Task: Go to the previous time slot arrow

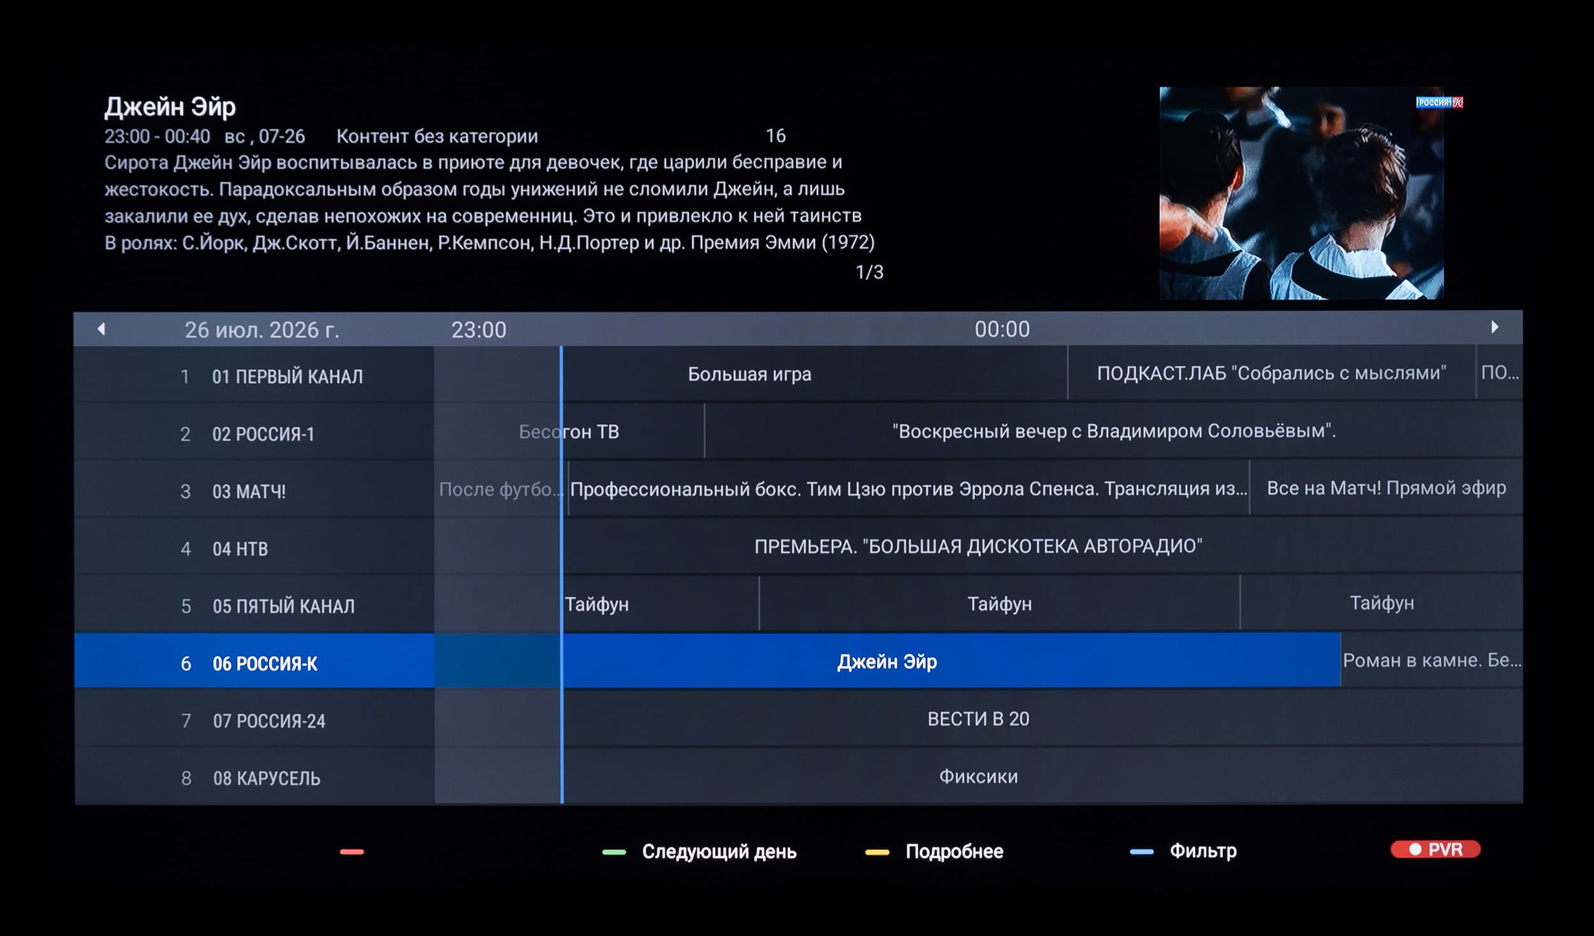Action: coord(101,329)
